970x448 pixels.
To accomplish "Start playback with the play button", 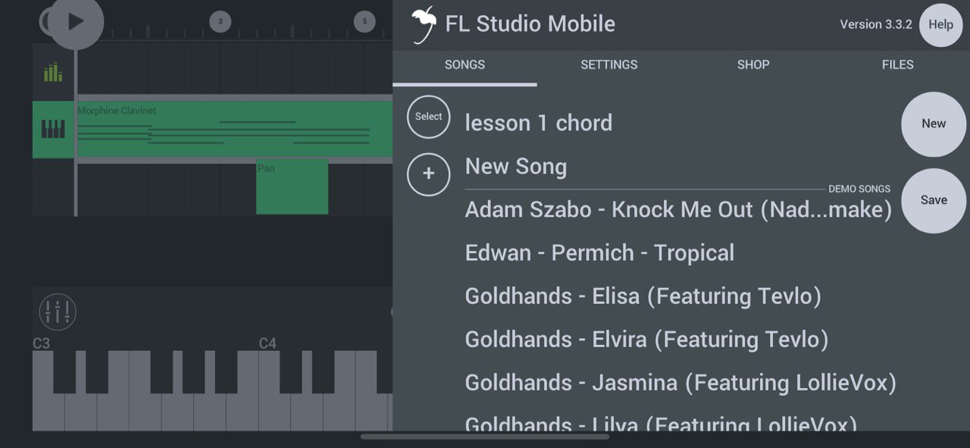I will tap(76, 21).
